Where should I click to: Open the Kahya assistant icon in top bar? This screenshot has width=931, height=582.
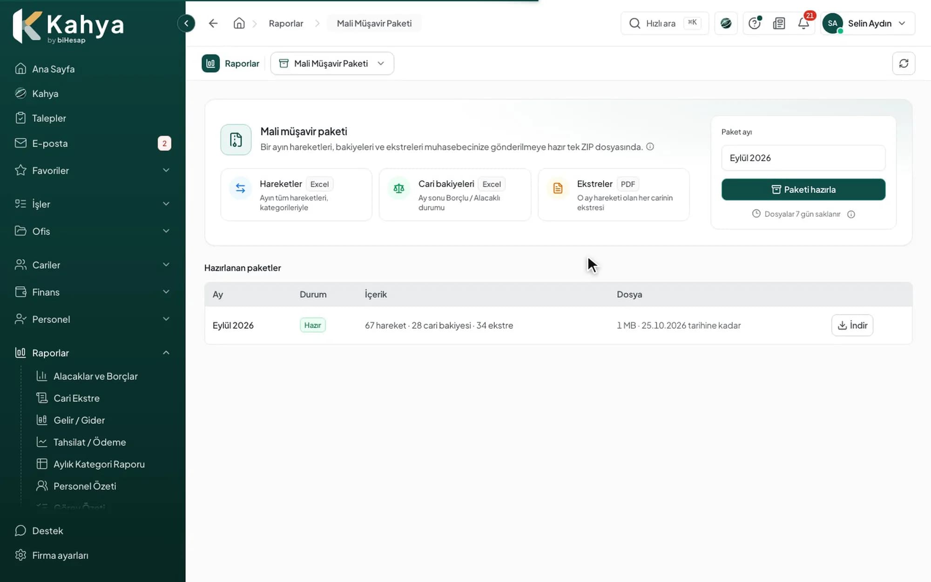click(x=726, y=23)
